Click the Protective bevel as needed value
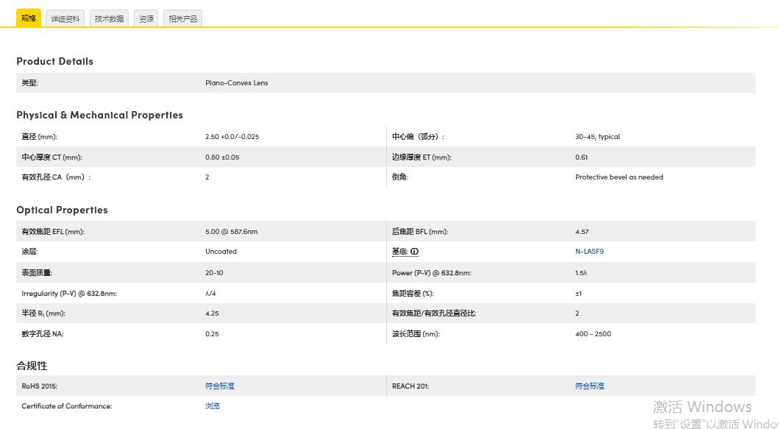This screenshot has width=779, height=429. click(x=619, y=177)
